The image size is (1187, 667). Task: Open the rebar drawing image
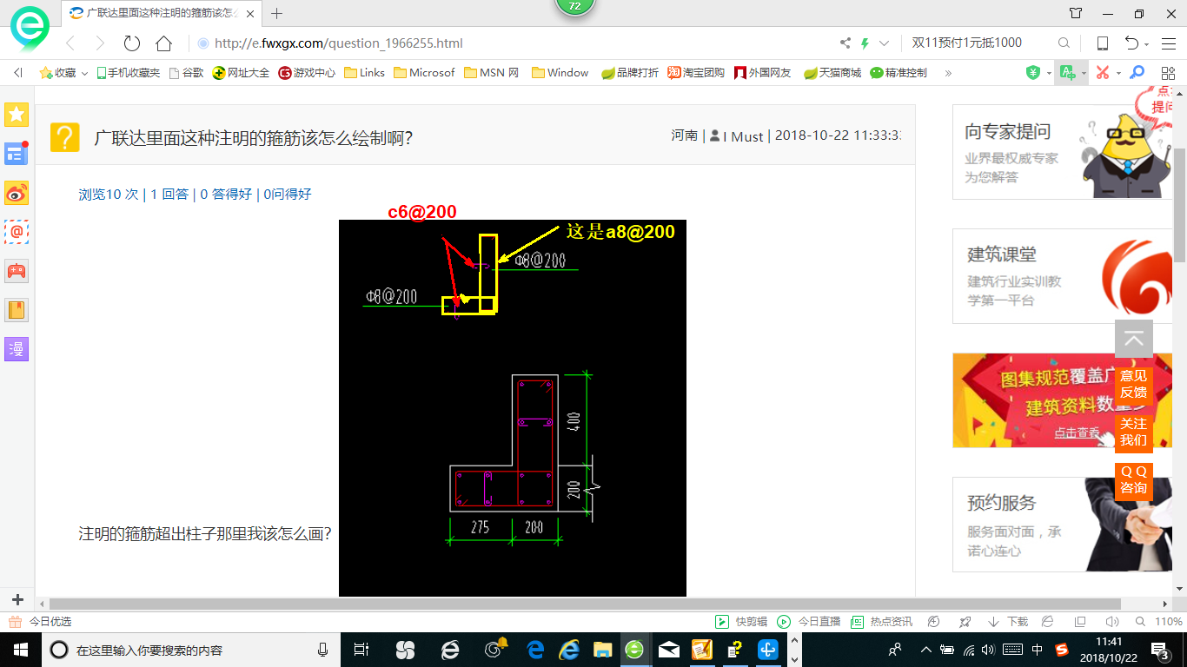[513, 408]
